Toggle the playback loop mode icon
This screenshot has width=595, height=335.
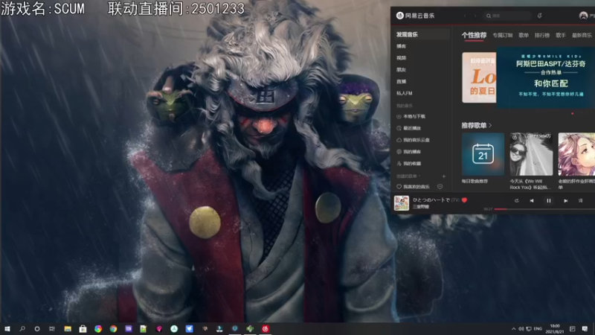point(516,200)
